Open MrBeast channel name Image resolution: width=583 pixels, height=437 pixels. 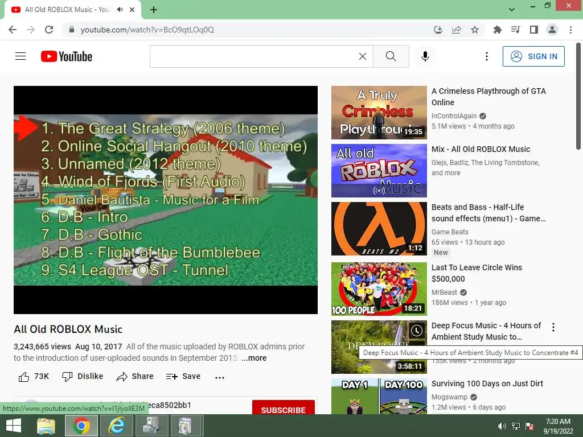(x=444, y=292)
